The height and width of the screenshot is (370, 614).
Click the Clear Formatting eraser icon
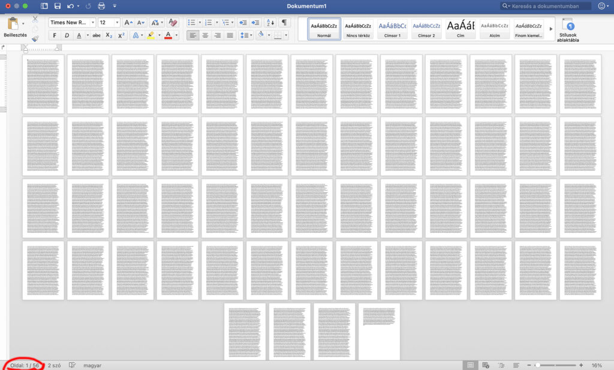pyautogui.click(x=173, y=22)
